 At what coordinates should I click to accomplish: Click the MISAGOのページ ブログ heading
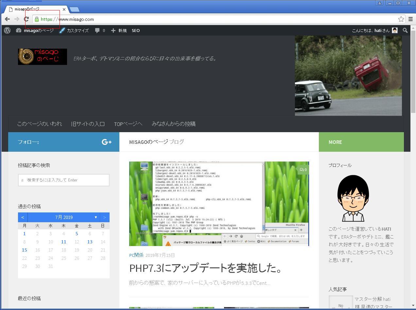click(157, 142)
